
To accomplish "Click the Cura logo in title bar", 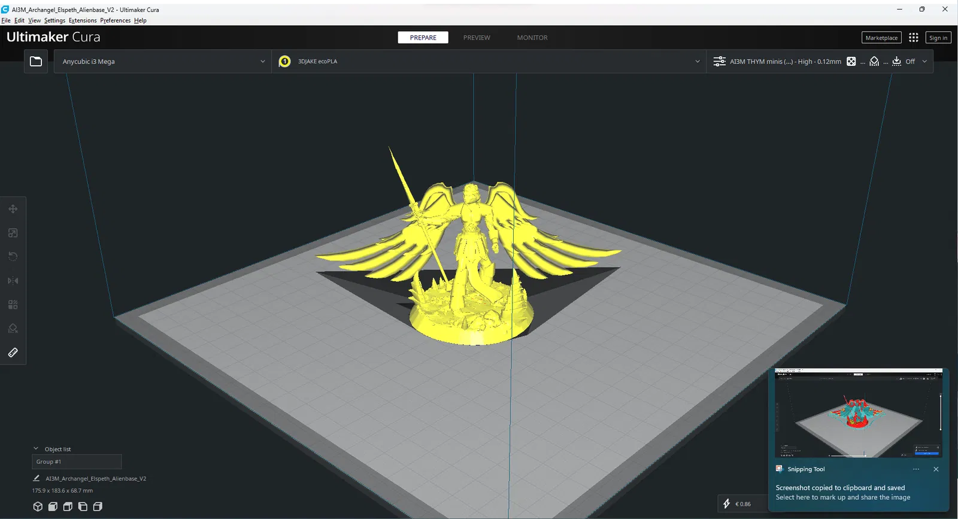I will [5, 10].
